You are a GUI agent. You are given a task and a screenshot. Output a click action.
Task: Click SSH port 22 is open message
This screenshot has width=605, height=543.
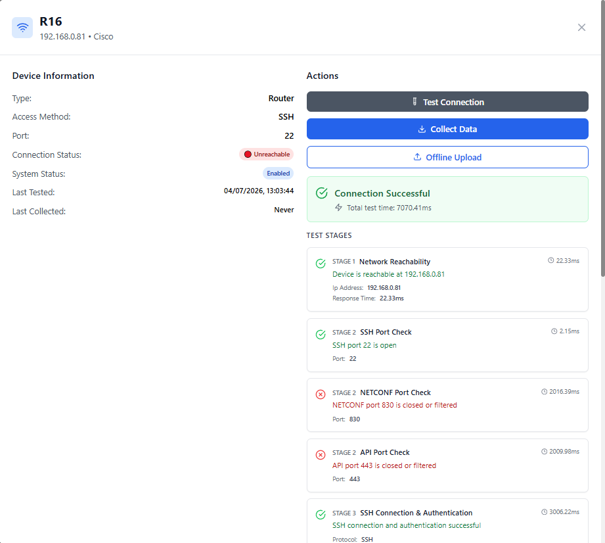[364, 345]
